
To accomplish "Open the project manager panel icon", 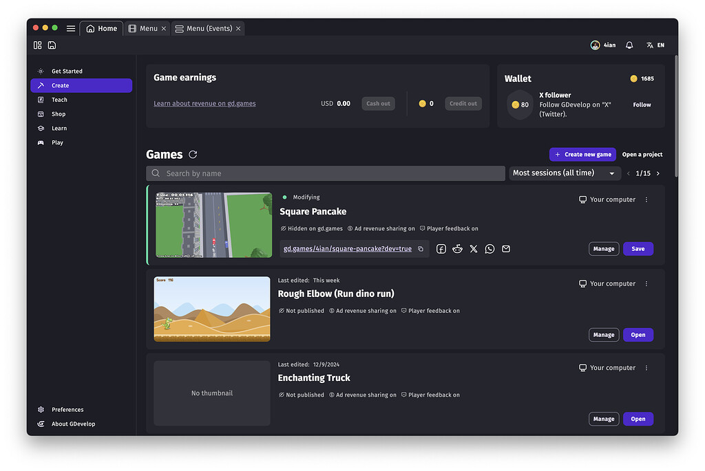I will point(37,45).
